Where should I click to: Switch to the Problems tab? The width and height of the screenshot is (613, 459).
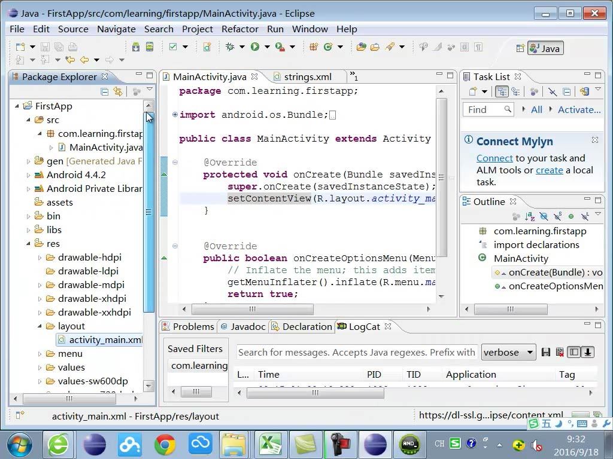pos(188,327)
